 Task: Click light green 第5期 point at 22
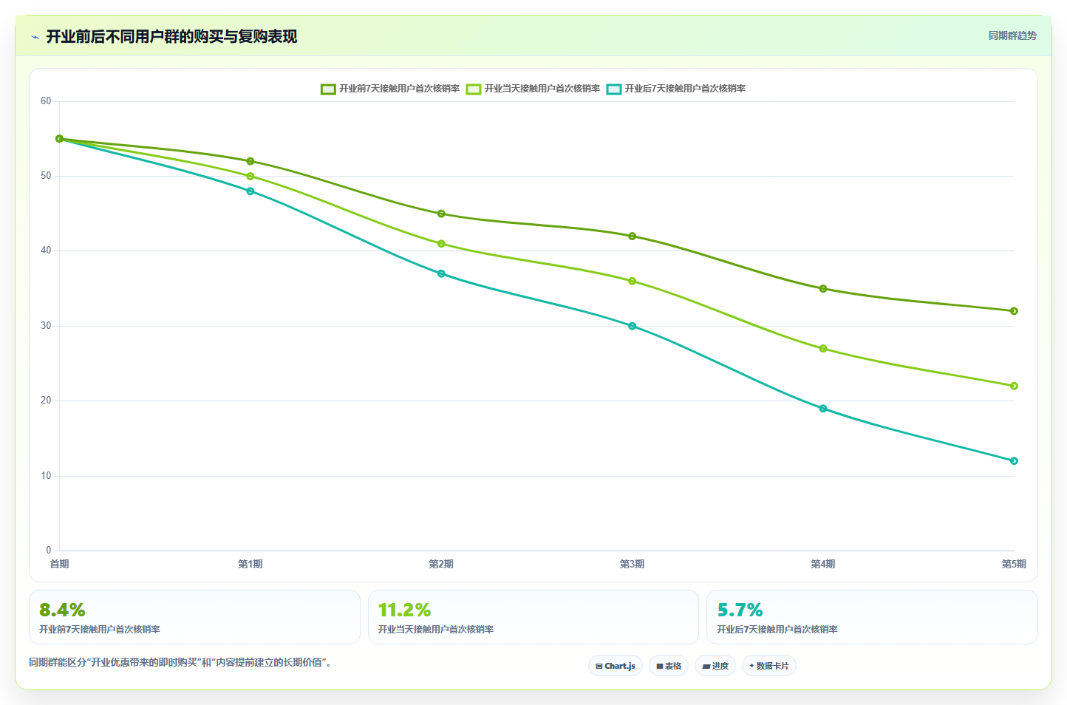click(x=1014, y=386)
